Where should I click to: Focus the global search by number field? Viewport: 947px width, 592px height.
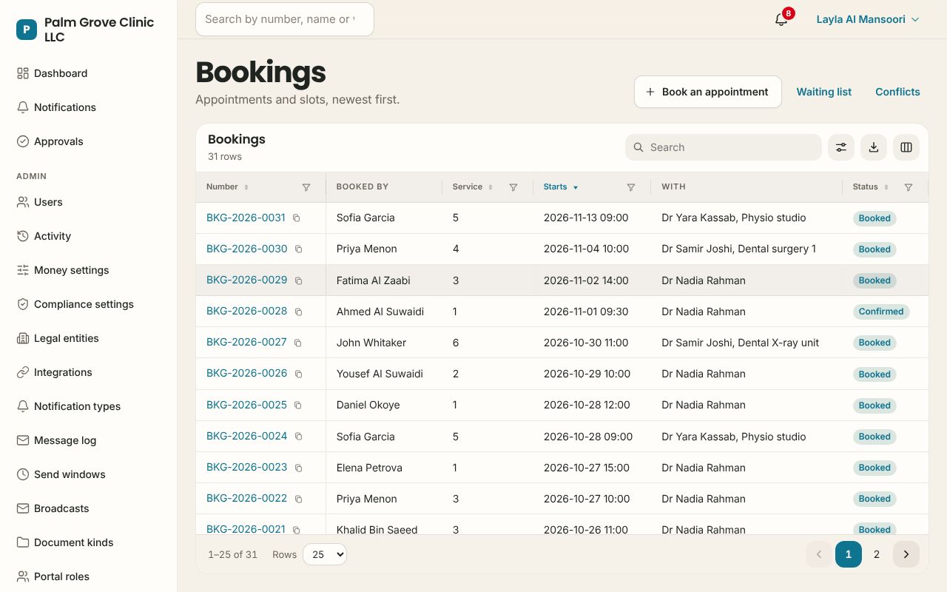click(x=285, y=19)
